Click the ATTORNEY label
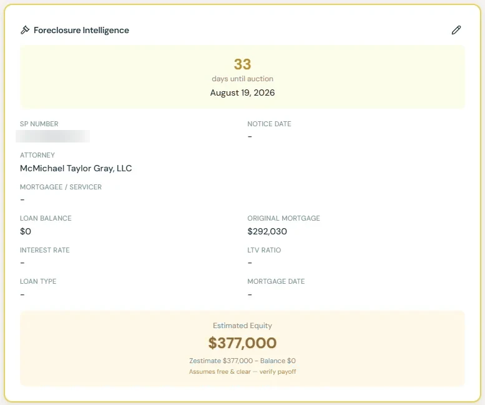485x405 pixels. pos(37,155)
